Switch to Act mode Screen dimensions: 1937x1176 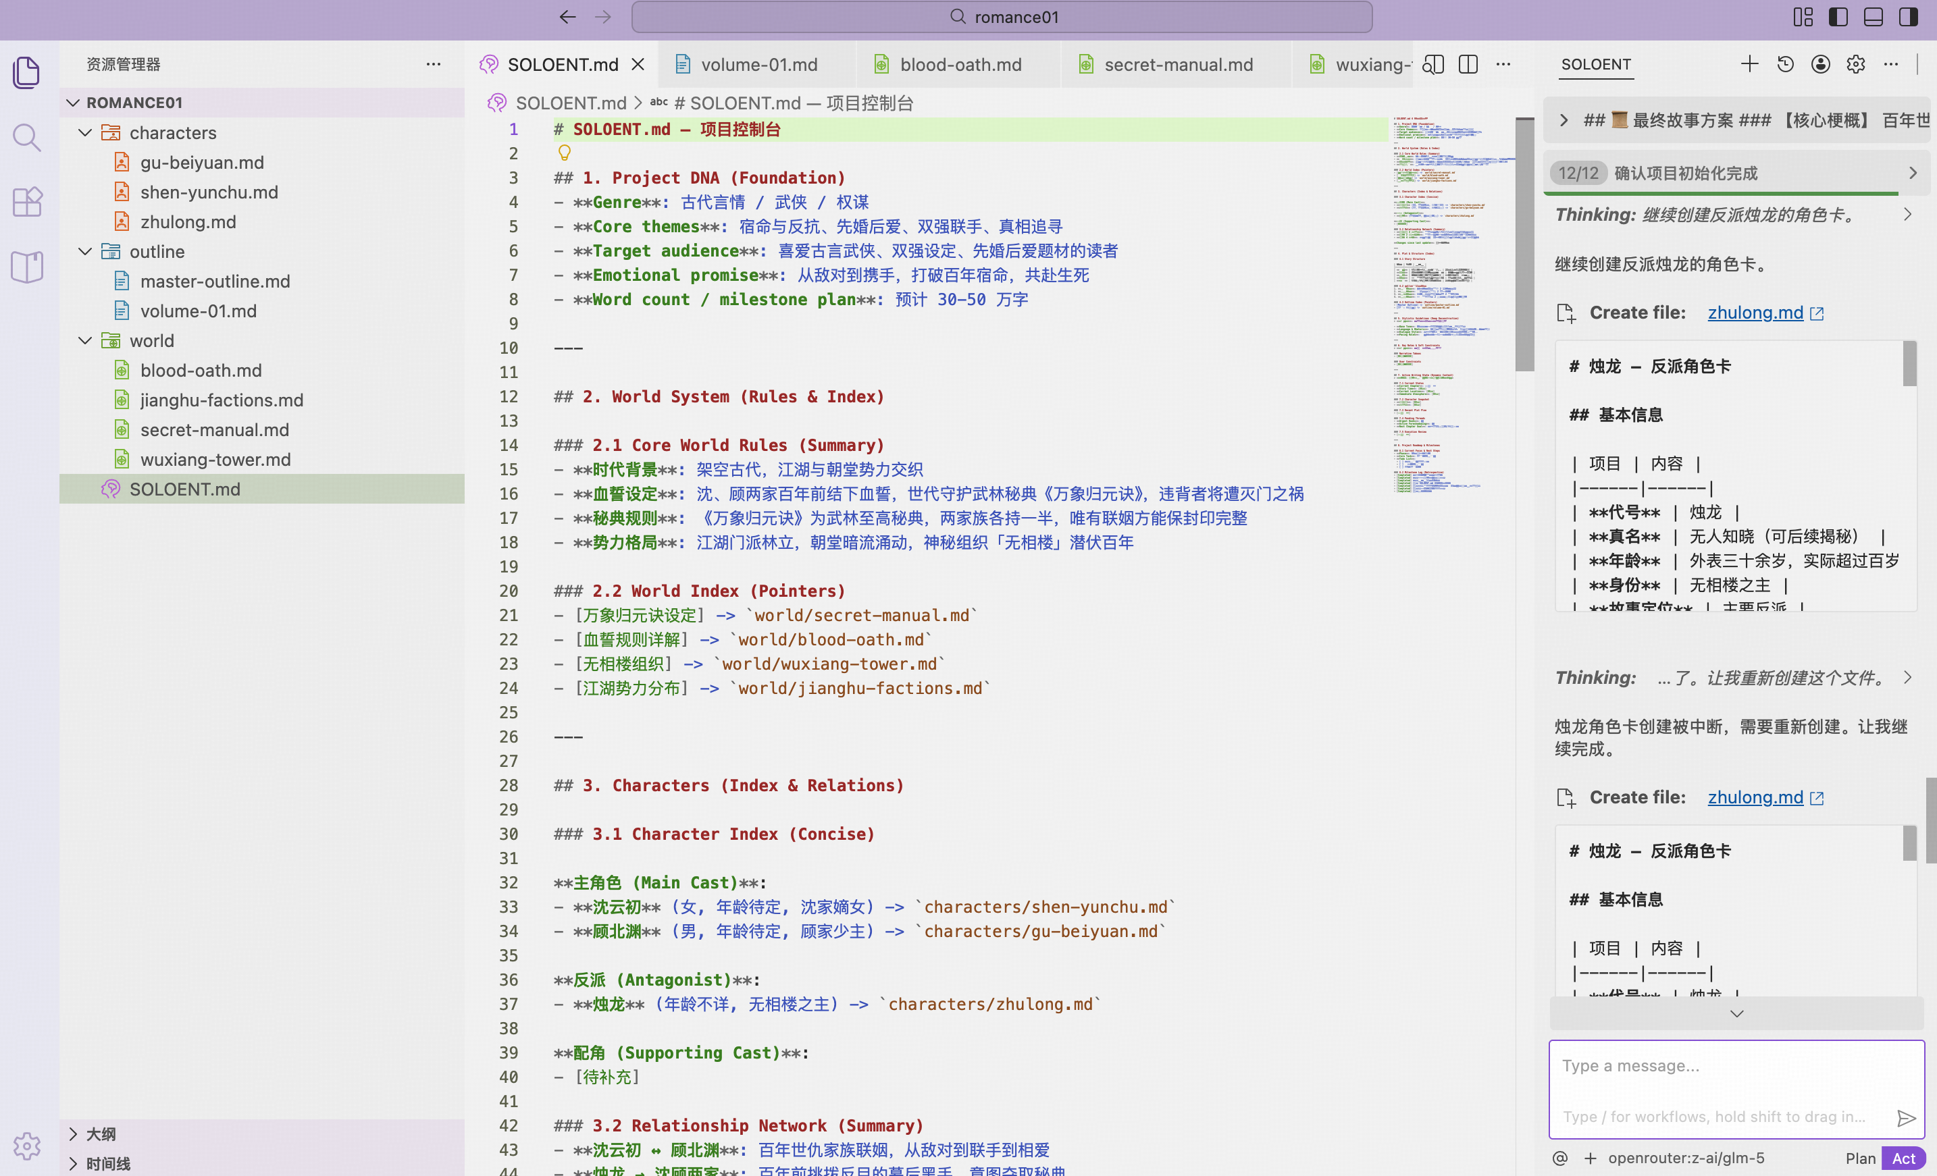(1903, 1158)
